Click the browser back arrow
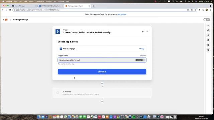 coord(3,10)
